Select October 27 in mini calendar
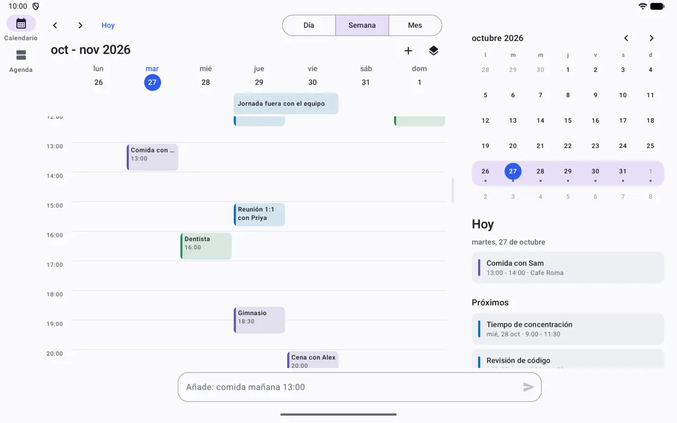 513,171
